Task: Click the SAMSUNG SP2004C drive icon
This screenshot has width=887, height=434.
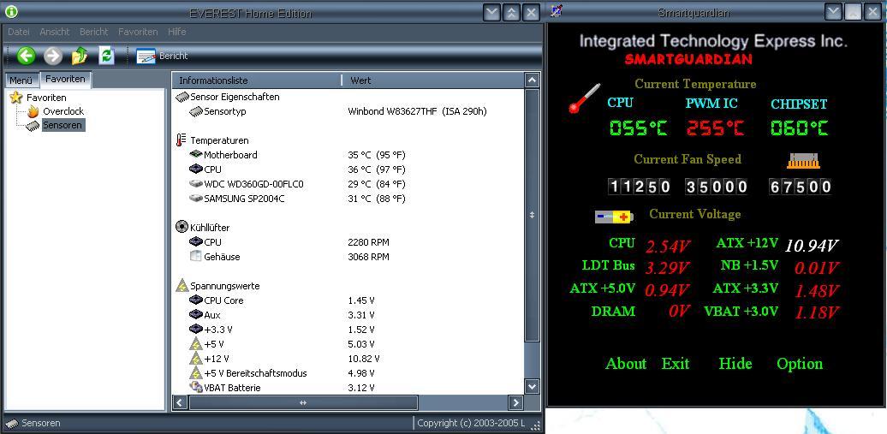Action: (x=196, y=199)
